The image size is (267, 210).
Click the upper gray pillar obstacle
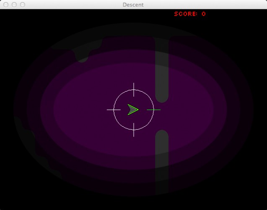(162, 70)
